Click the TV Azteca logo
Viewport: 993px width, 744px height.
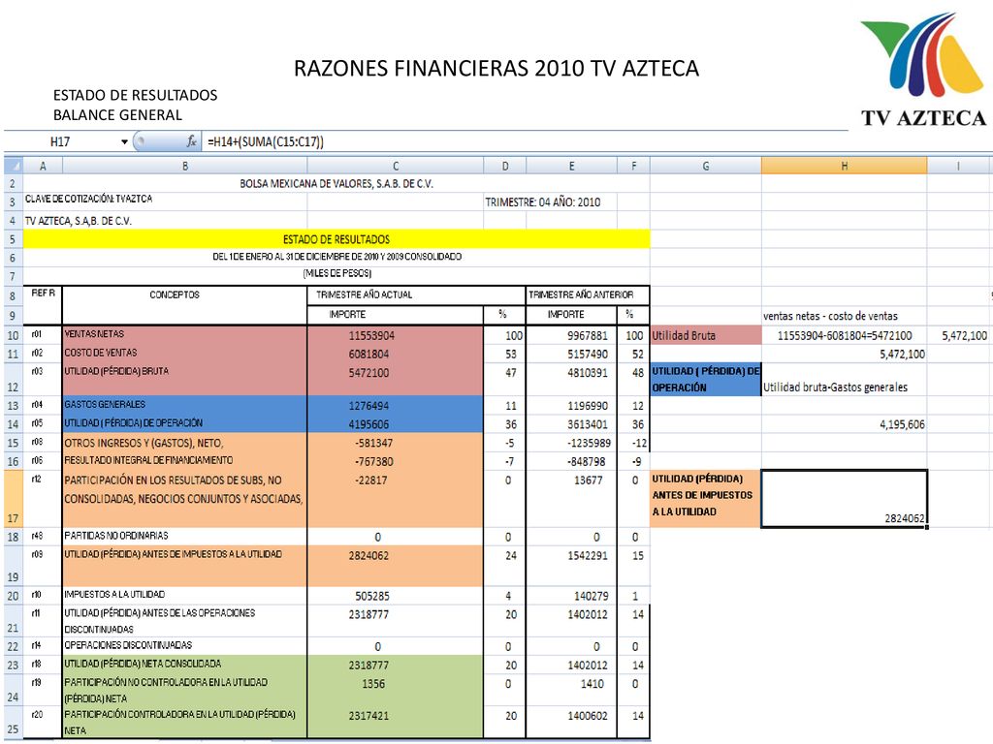click(x=923, y=69)
